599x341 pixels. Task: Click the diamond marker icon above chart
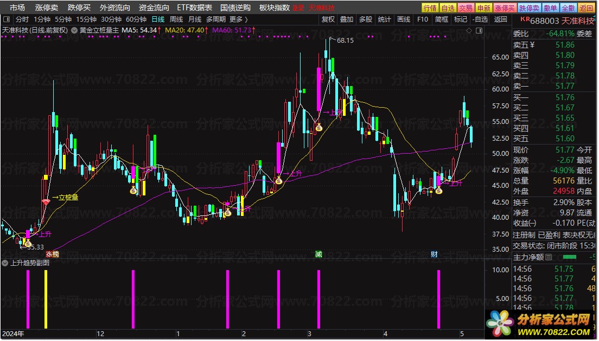pyautogui.click(x=469, y=30)
